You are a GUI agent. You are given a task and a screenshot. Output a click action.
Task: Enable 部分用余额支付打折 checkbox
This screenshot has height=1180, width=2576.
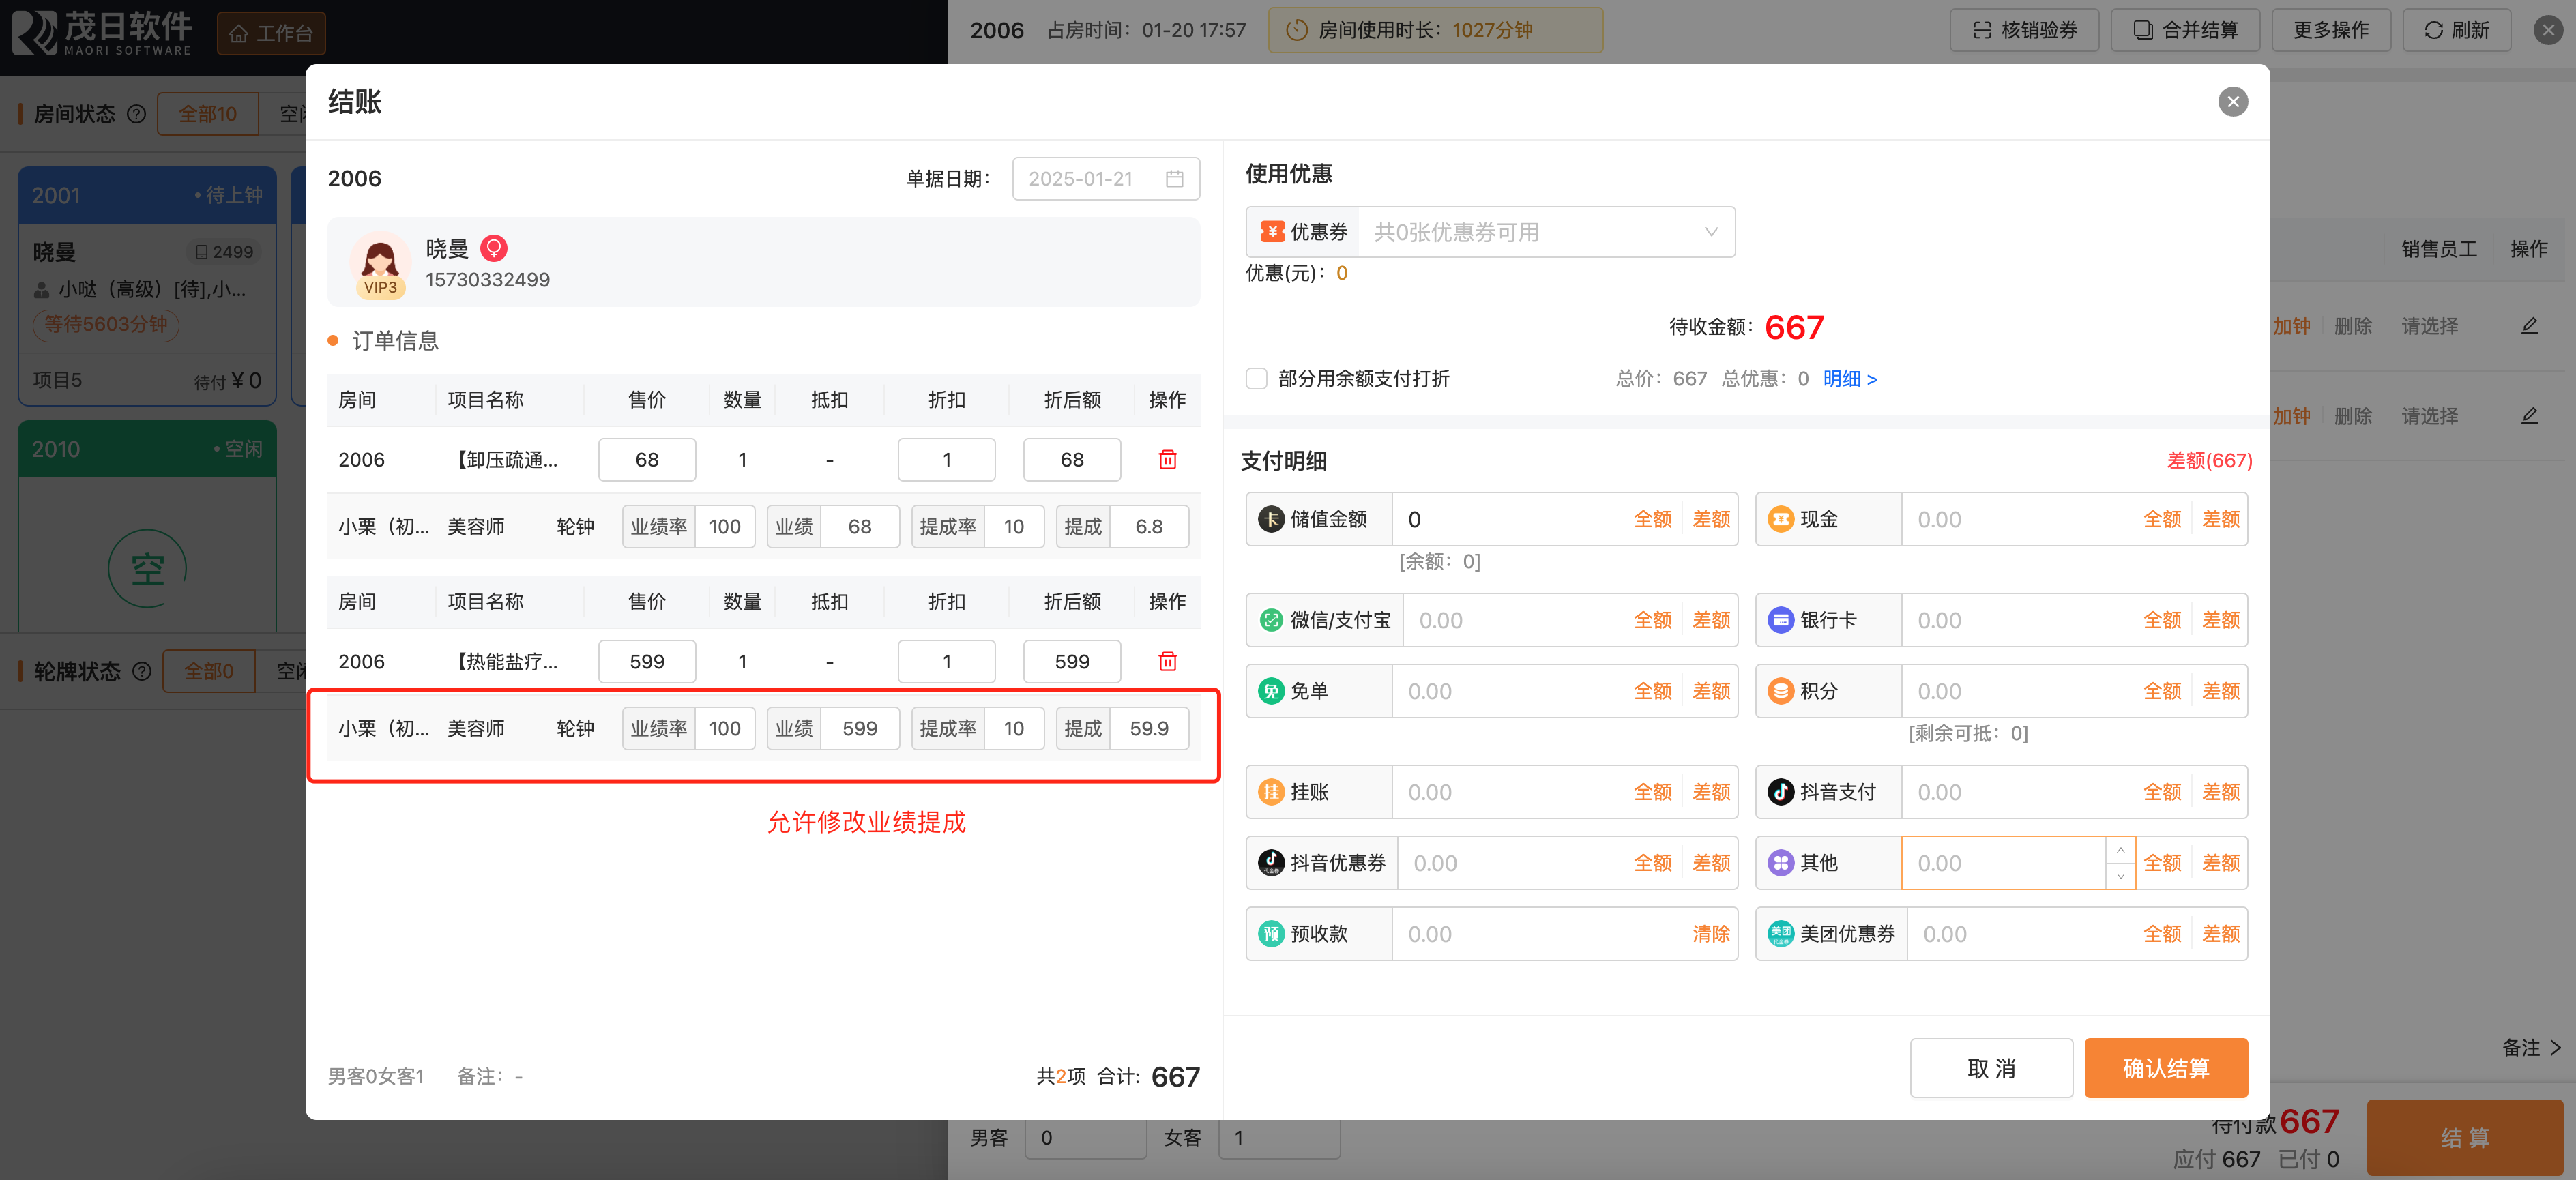pyautogui.click(x=1257, y=379)
